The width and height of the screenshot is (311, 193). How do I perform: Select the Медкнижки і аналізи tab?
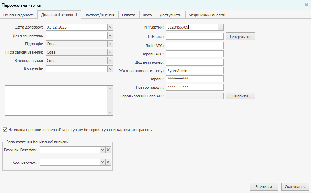point(207,15)
